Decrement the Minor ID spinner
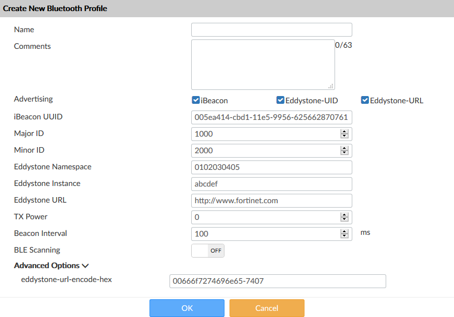The height and width of the screenshot is (317, 454). point(344,153)
